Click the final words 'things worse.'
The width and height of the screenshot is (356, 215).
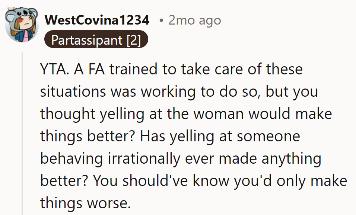[85, 203]
